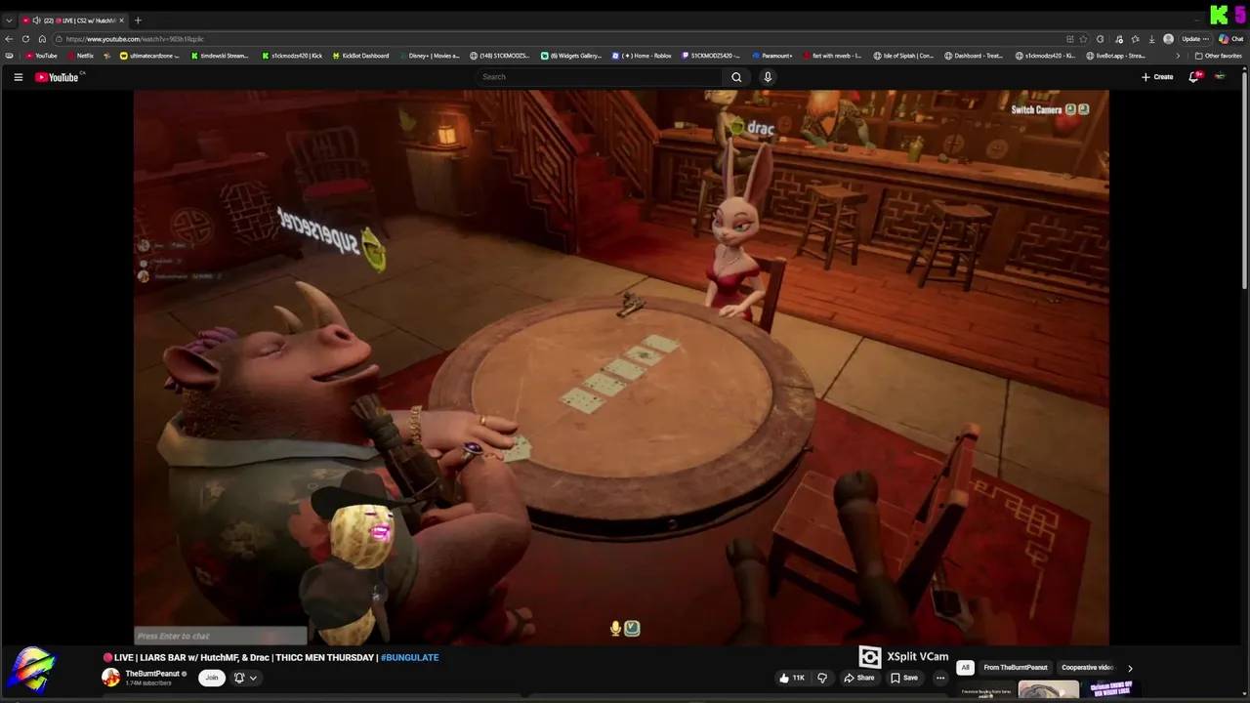Show more filter chips with arrow

(1130, 669)
